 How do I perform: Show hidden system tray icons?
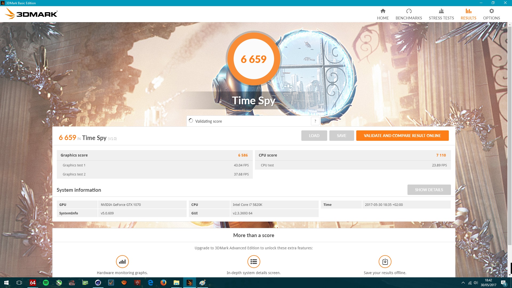click(x=463, y=283)
